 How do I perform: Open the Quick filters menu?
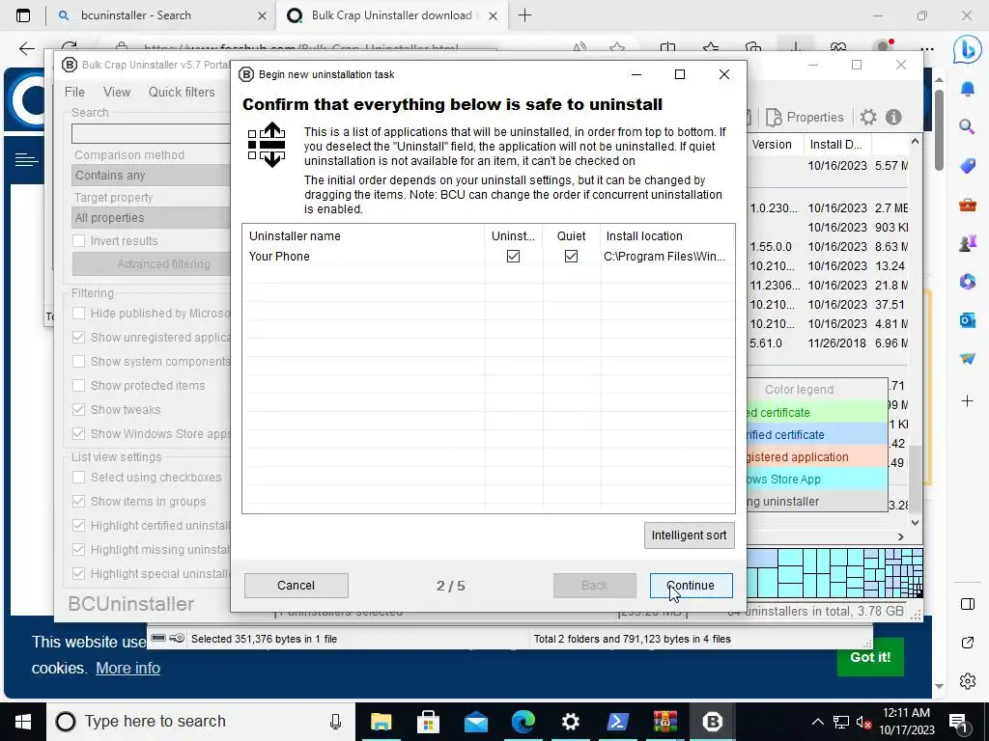click(x=182, y=92)
